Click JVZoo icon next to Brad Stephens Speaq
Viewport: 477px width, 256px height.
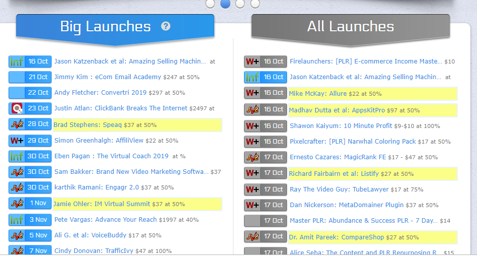[x=17, y=124]
